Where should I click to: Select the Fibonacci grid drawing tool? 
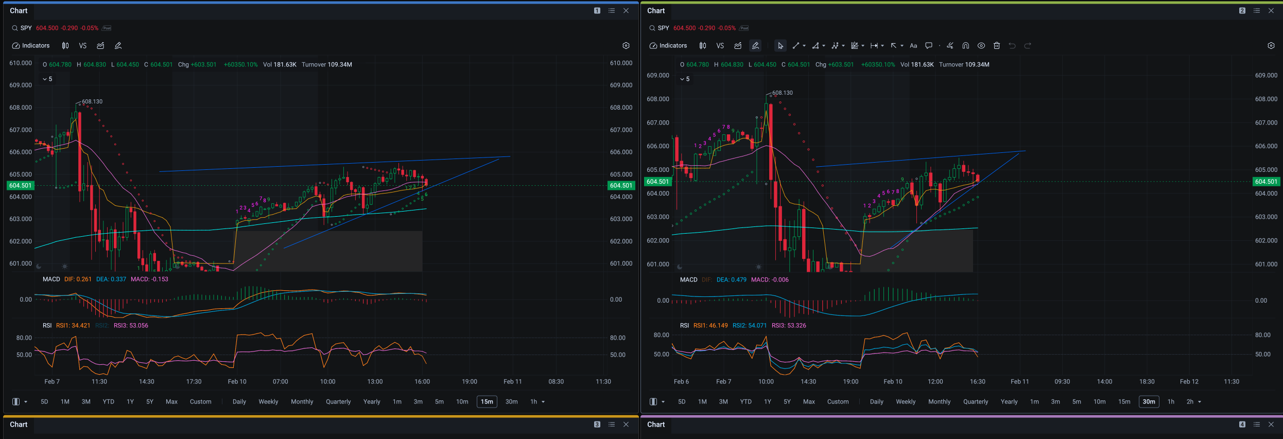(x=855, y=46)
